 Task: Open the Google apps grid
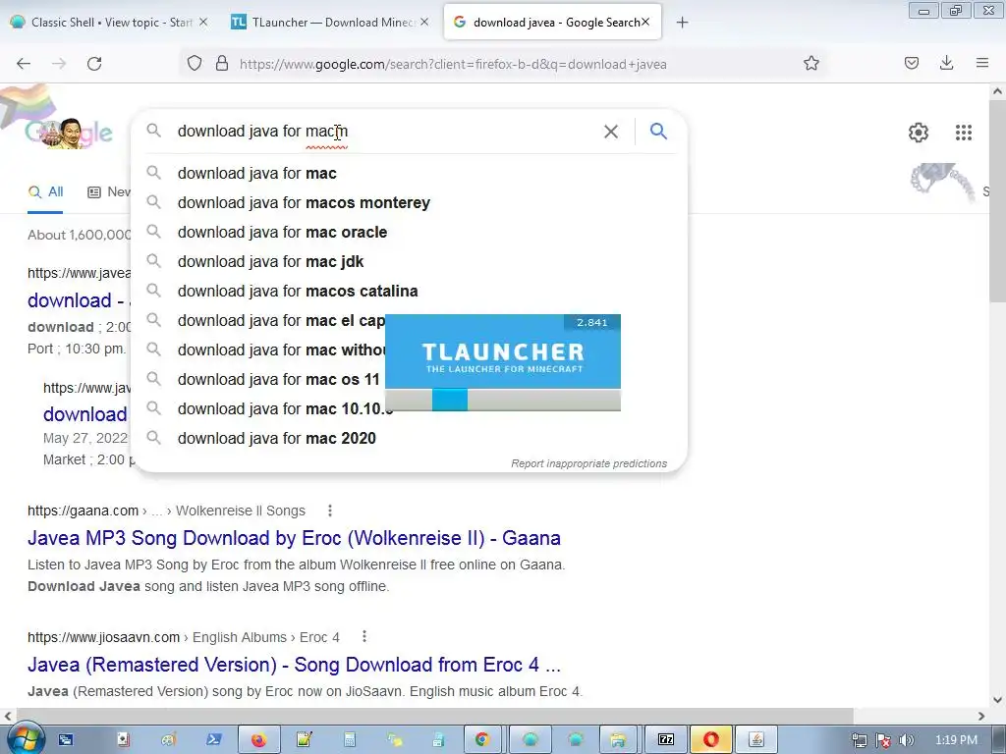click(964, 133)
